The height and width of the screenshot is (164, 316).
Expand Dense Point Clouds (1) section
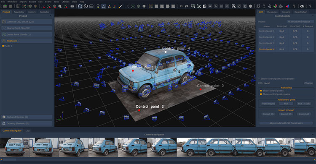point(27,34)
